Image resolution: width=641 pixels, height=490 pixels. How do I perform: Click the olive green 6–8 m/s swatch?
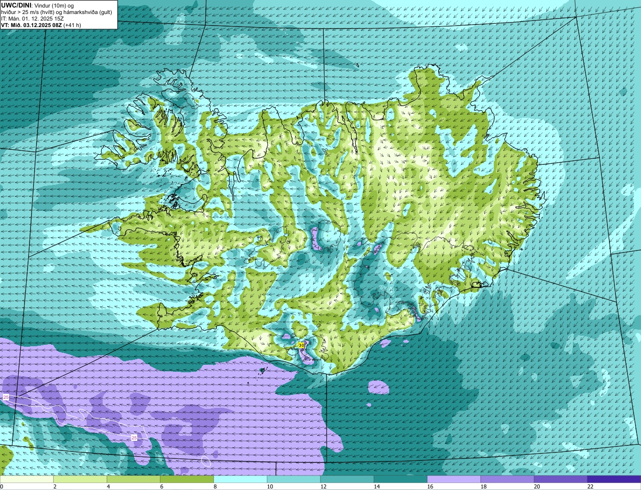(187, 479)
